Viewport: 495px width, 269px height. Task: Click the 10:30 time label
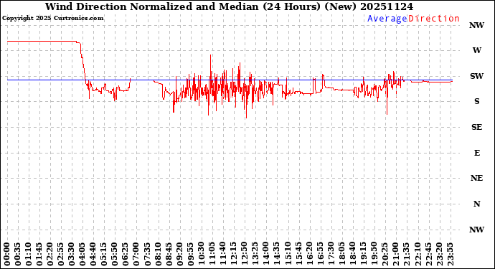tap(201, 255)
